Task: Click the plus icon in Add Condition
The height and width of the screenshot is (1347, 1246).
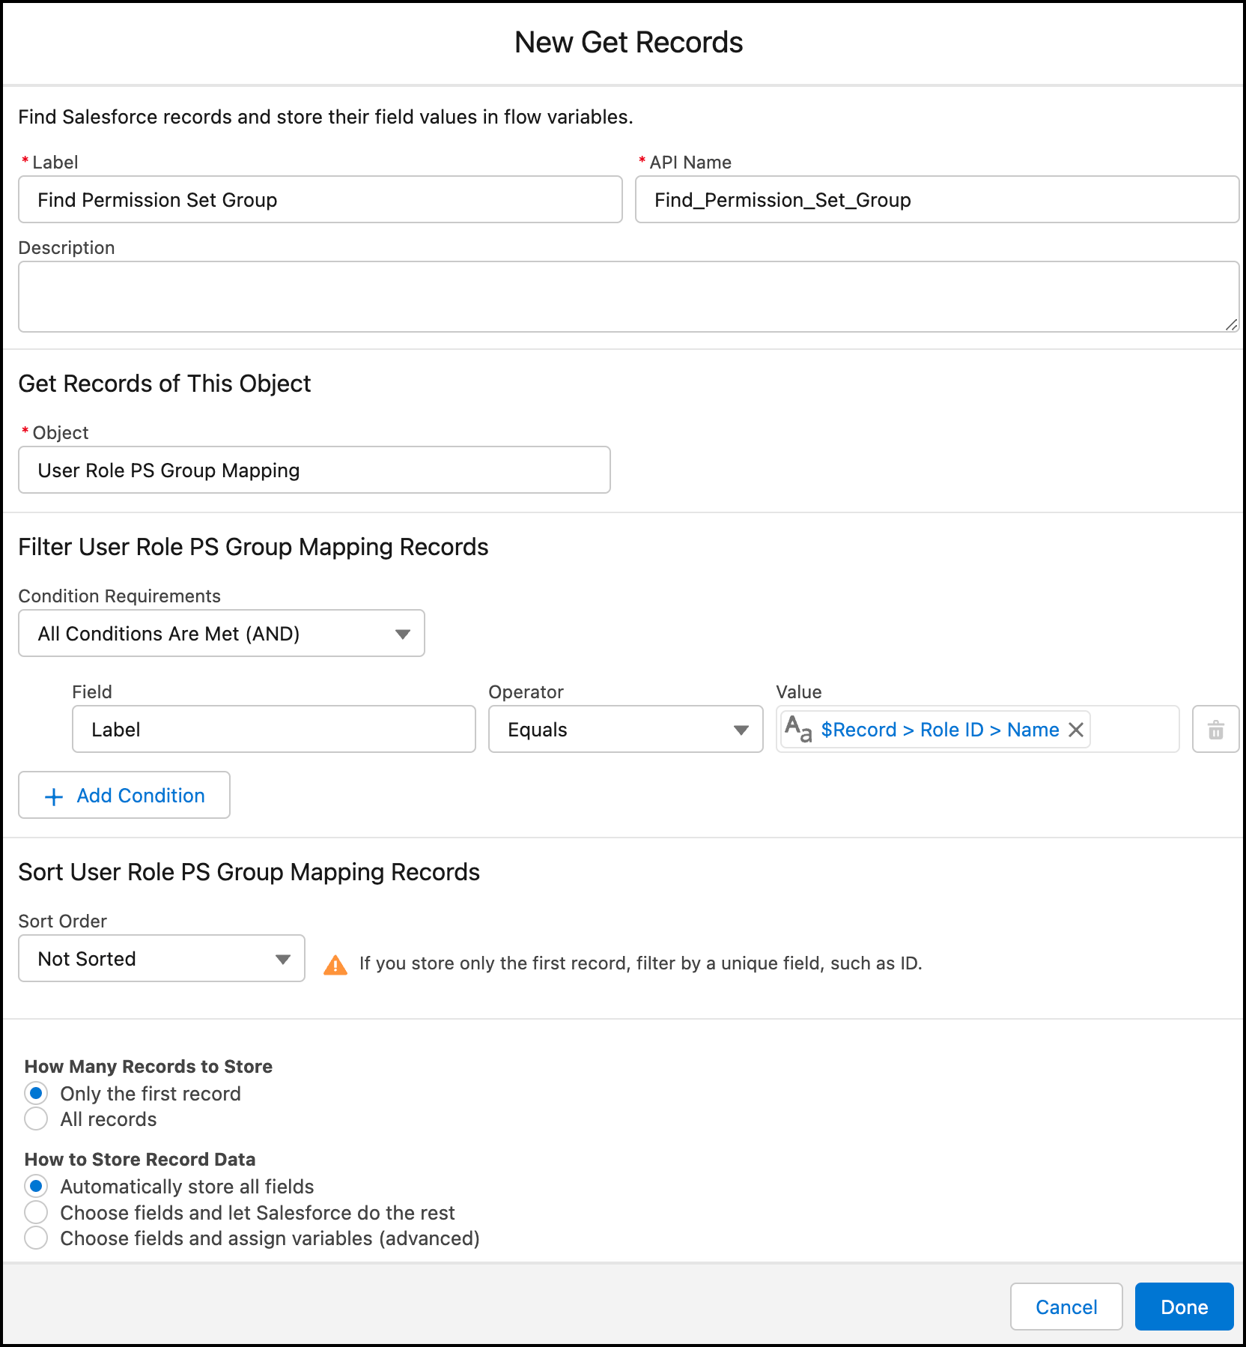Action: coord(54,796)
